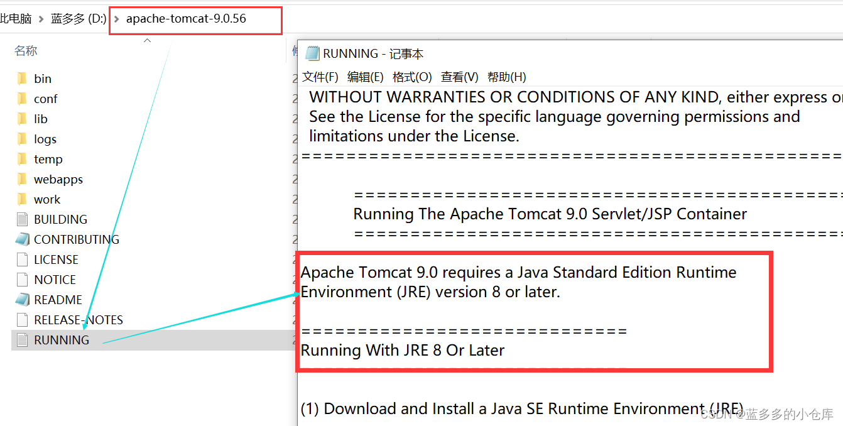The height and width of the screenshot is (426, 843).
Task: Place cursor in 'limitations under the License.' line
Action: [x=414, y=136]
